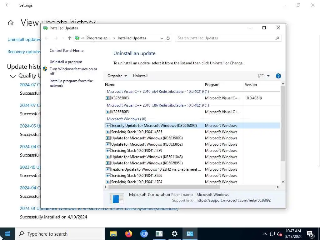Screen dimensions: 320x240
Task: Click the taskbar clock showing 10:47 AM
Action: coord(293,234)
